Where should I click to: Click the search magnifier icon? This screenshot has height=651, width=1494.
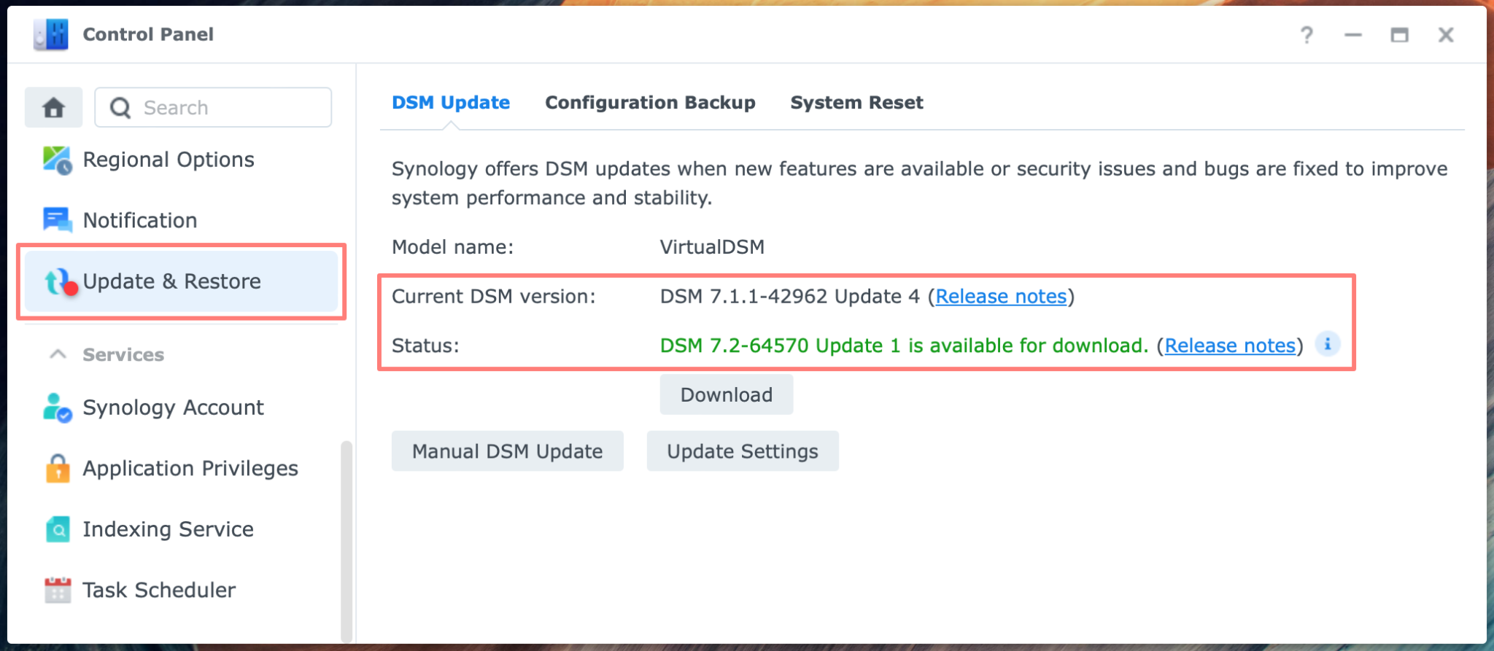(x=120, y=108)
